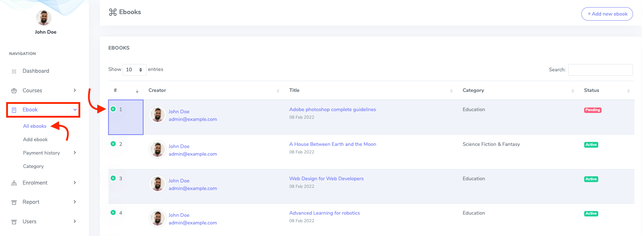Click the John Doe profile avatar in sidebar

[44, 18]
